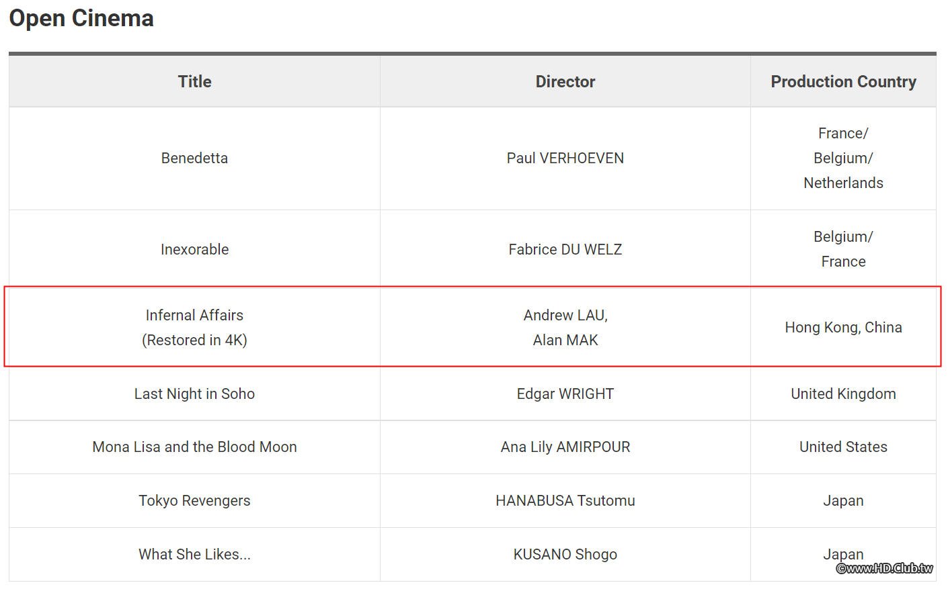This screenshot has height=591, width=948.
Task: Click director HANABUSA Tsutomu
Action: click(565, 500)
